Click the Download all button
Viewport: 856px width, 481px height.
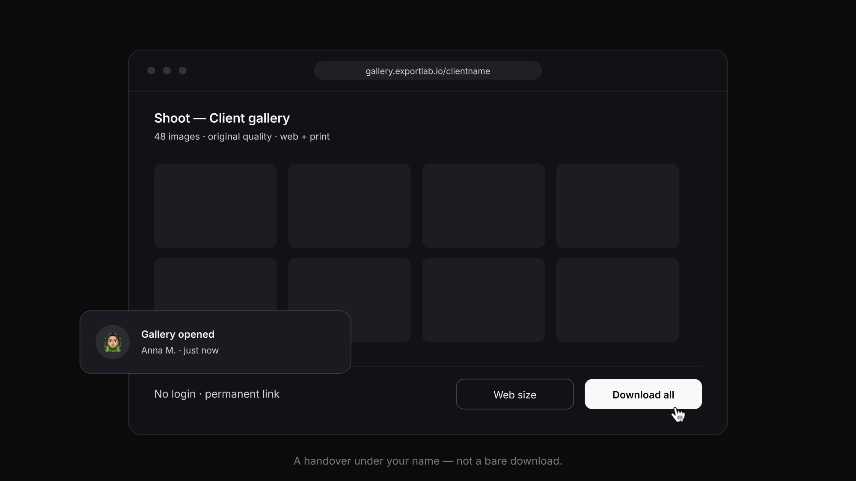[643, 394]
